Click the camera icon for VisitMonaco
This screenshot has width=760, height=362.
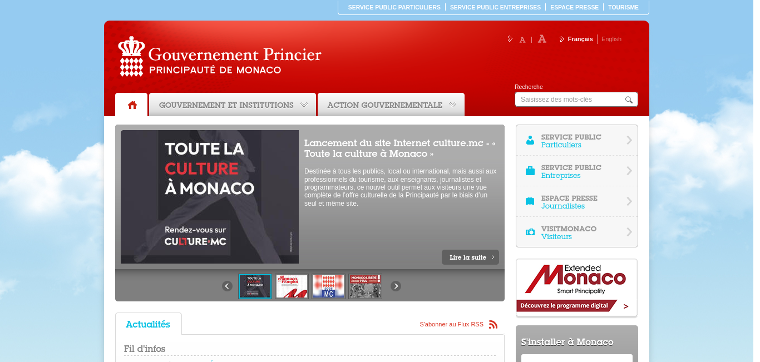click(530, 232)
